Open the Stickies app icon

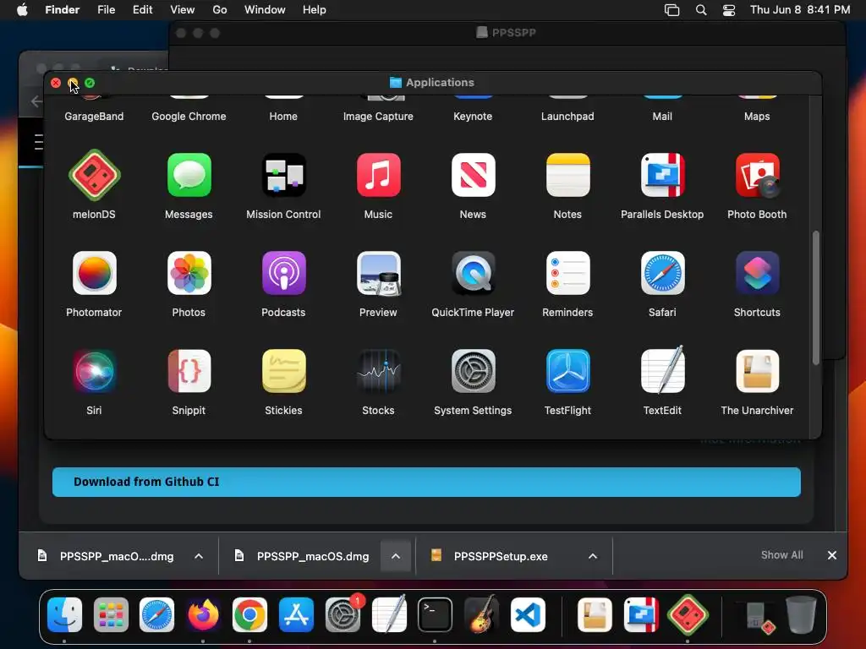pos(283,371)
